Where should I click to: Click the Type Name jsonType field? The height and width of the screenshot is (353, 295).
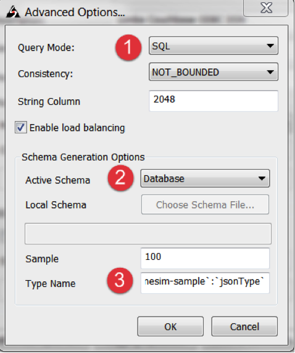pyautogui.click(x=205, y=283)
